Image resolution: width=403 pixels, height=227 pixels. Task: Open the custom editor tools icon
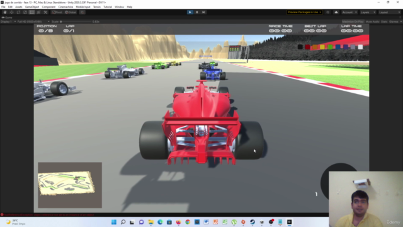(x=45, y=12)
